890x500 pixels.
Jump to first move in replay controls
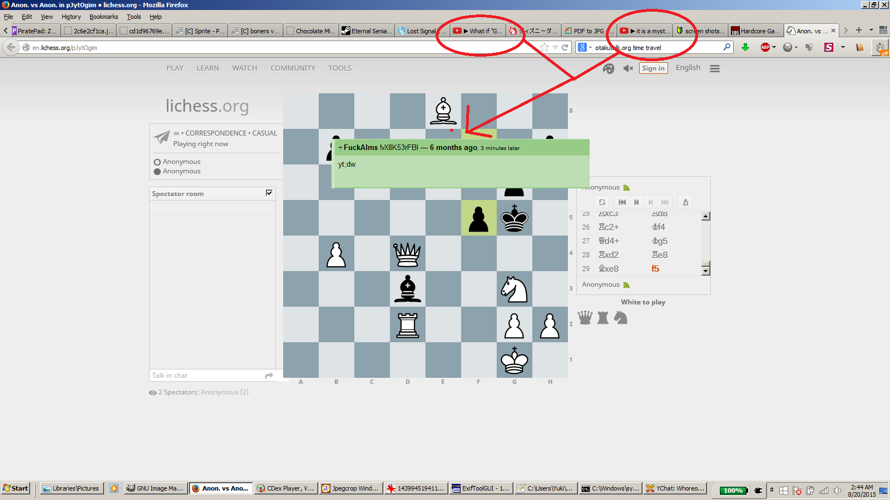[622, 202]
